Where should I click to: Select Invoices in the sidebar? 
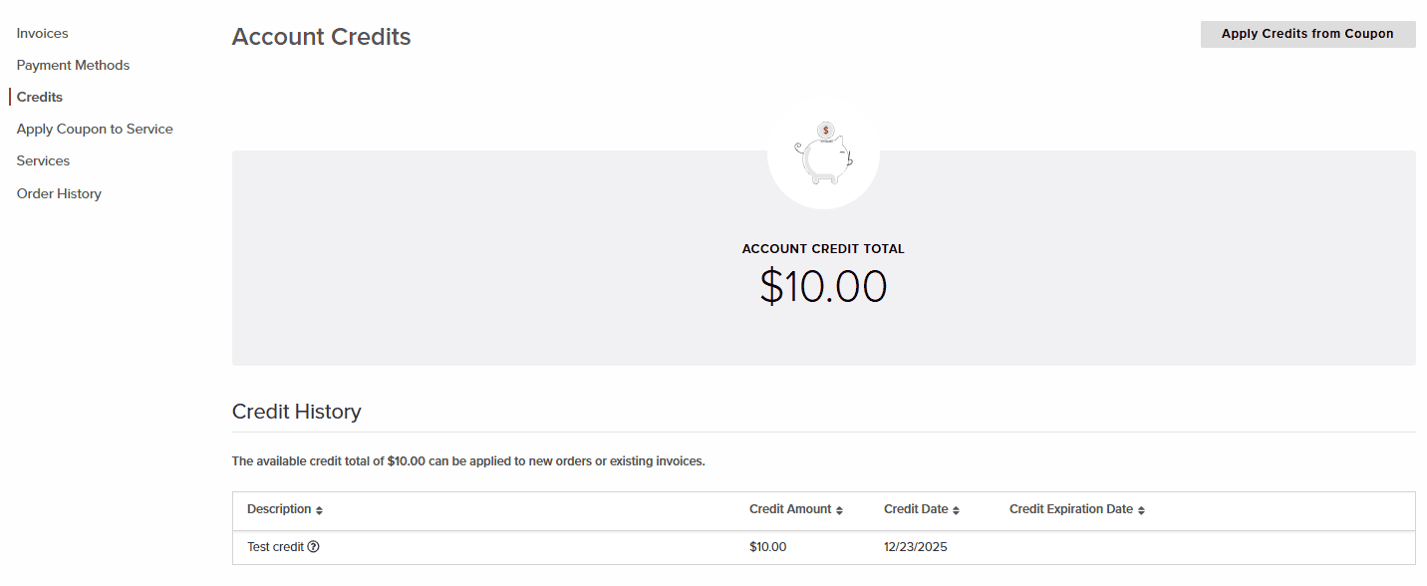(42, 33)
